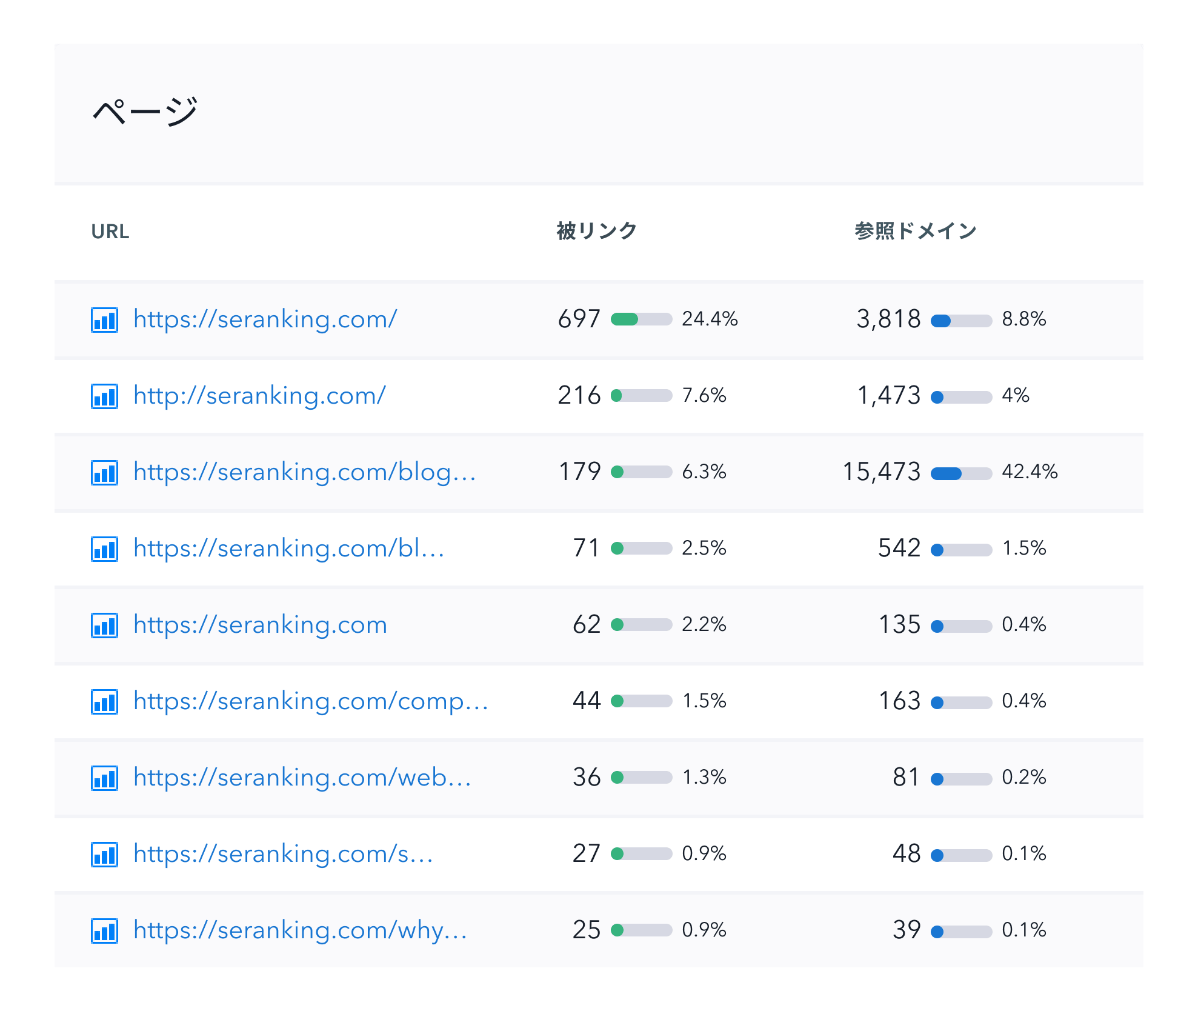Image resolution: width=1198 pixels, height=1011 pixels.
Task: Click chart icon beside http://seranking.com/ row
Action: point(104,396)
